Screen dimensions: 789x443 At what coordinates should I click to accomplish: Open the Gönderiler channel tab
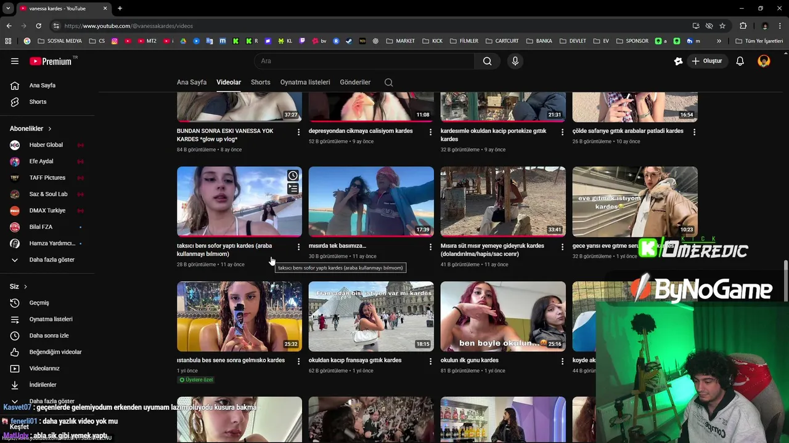tap(355, 82)
